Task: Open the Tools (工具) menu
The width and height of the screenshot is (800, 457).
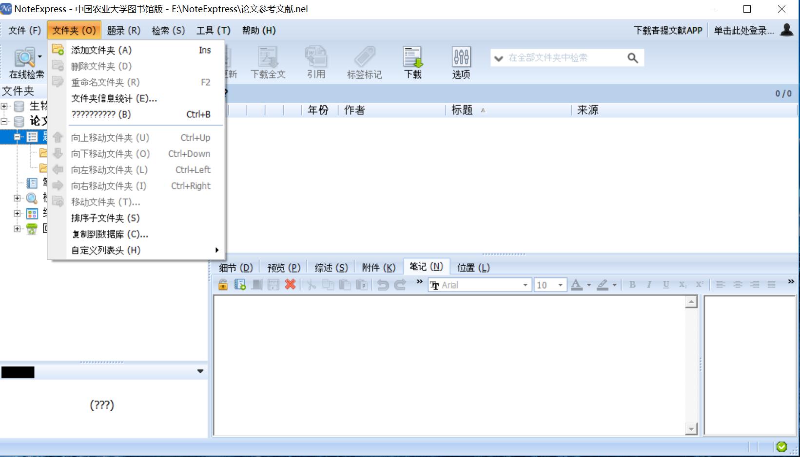Action: 214,30
